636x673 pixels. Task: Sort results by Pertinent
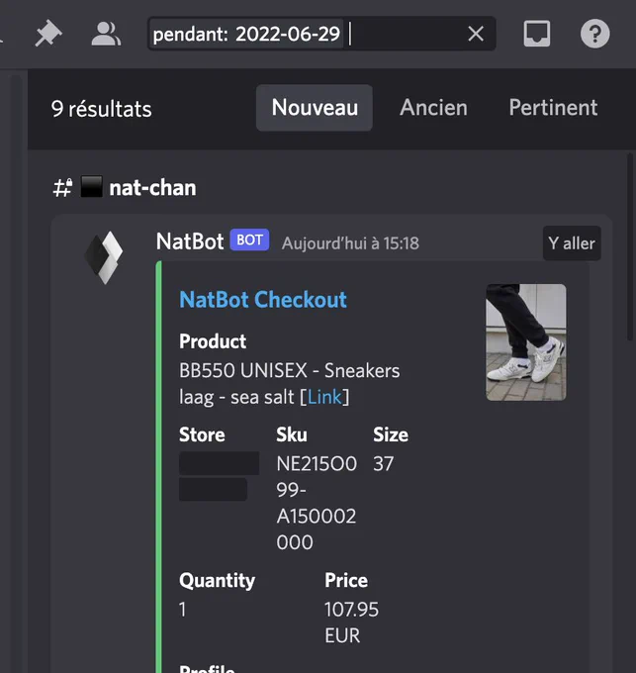click(553, 108)
